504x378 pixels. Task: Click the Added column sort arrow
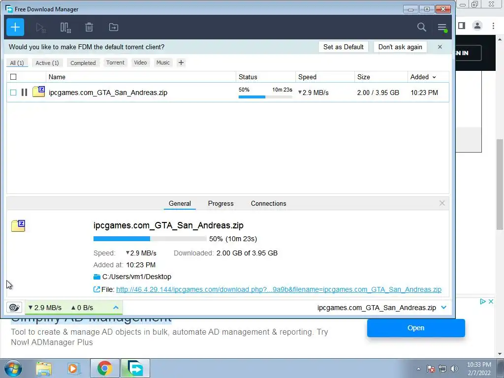click(x=434, y=77)
